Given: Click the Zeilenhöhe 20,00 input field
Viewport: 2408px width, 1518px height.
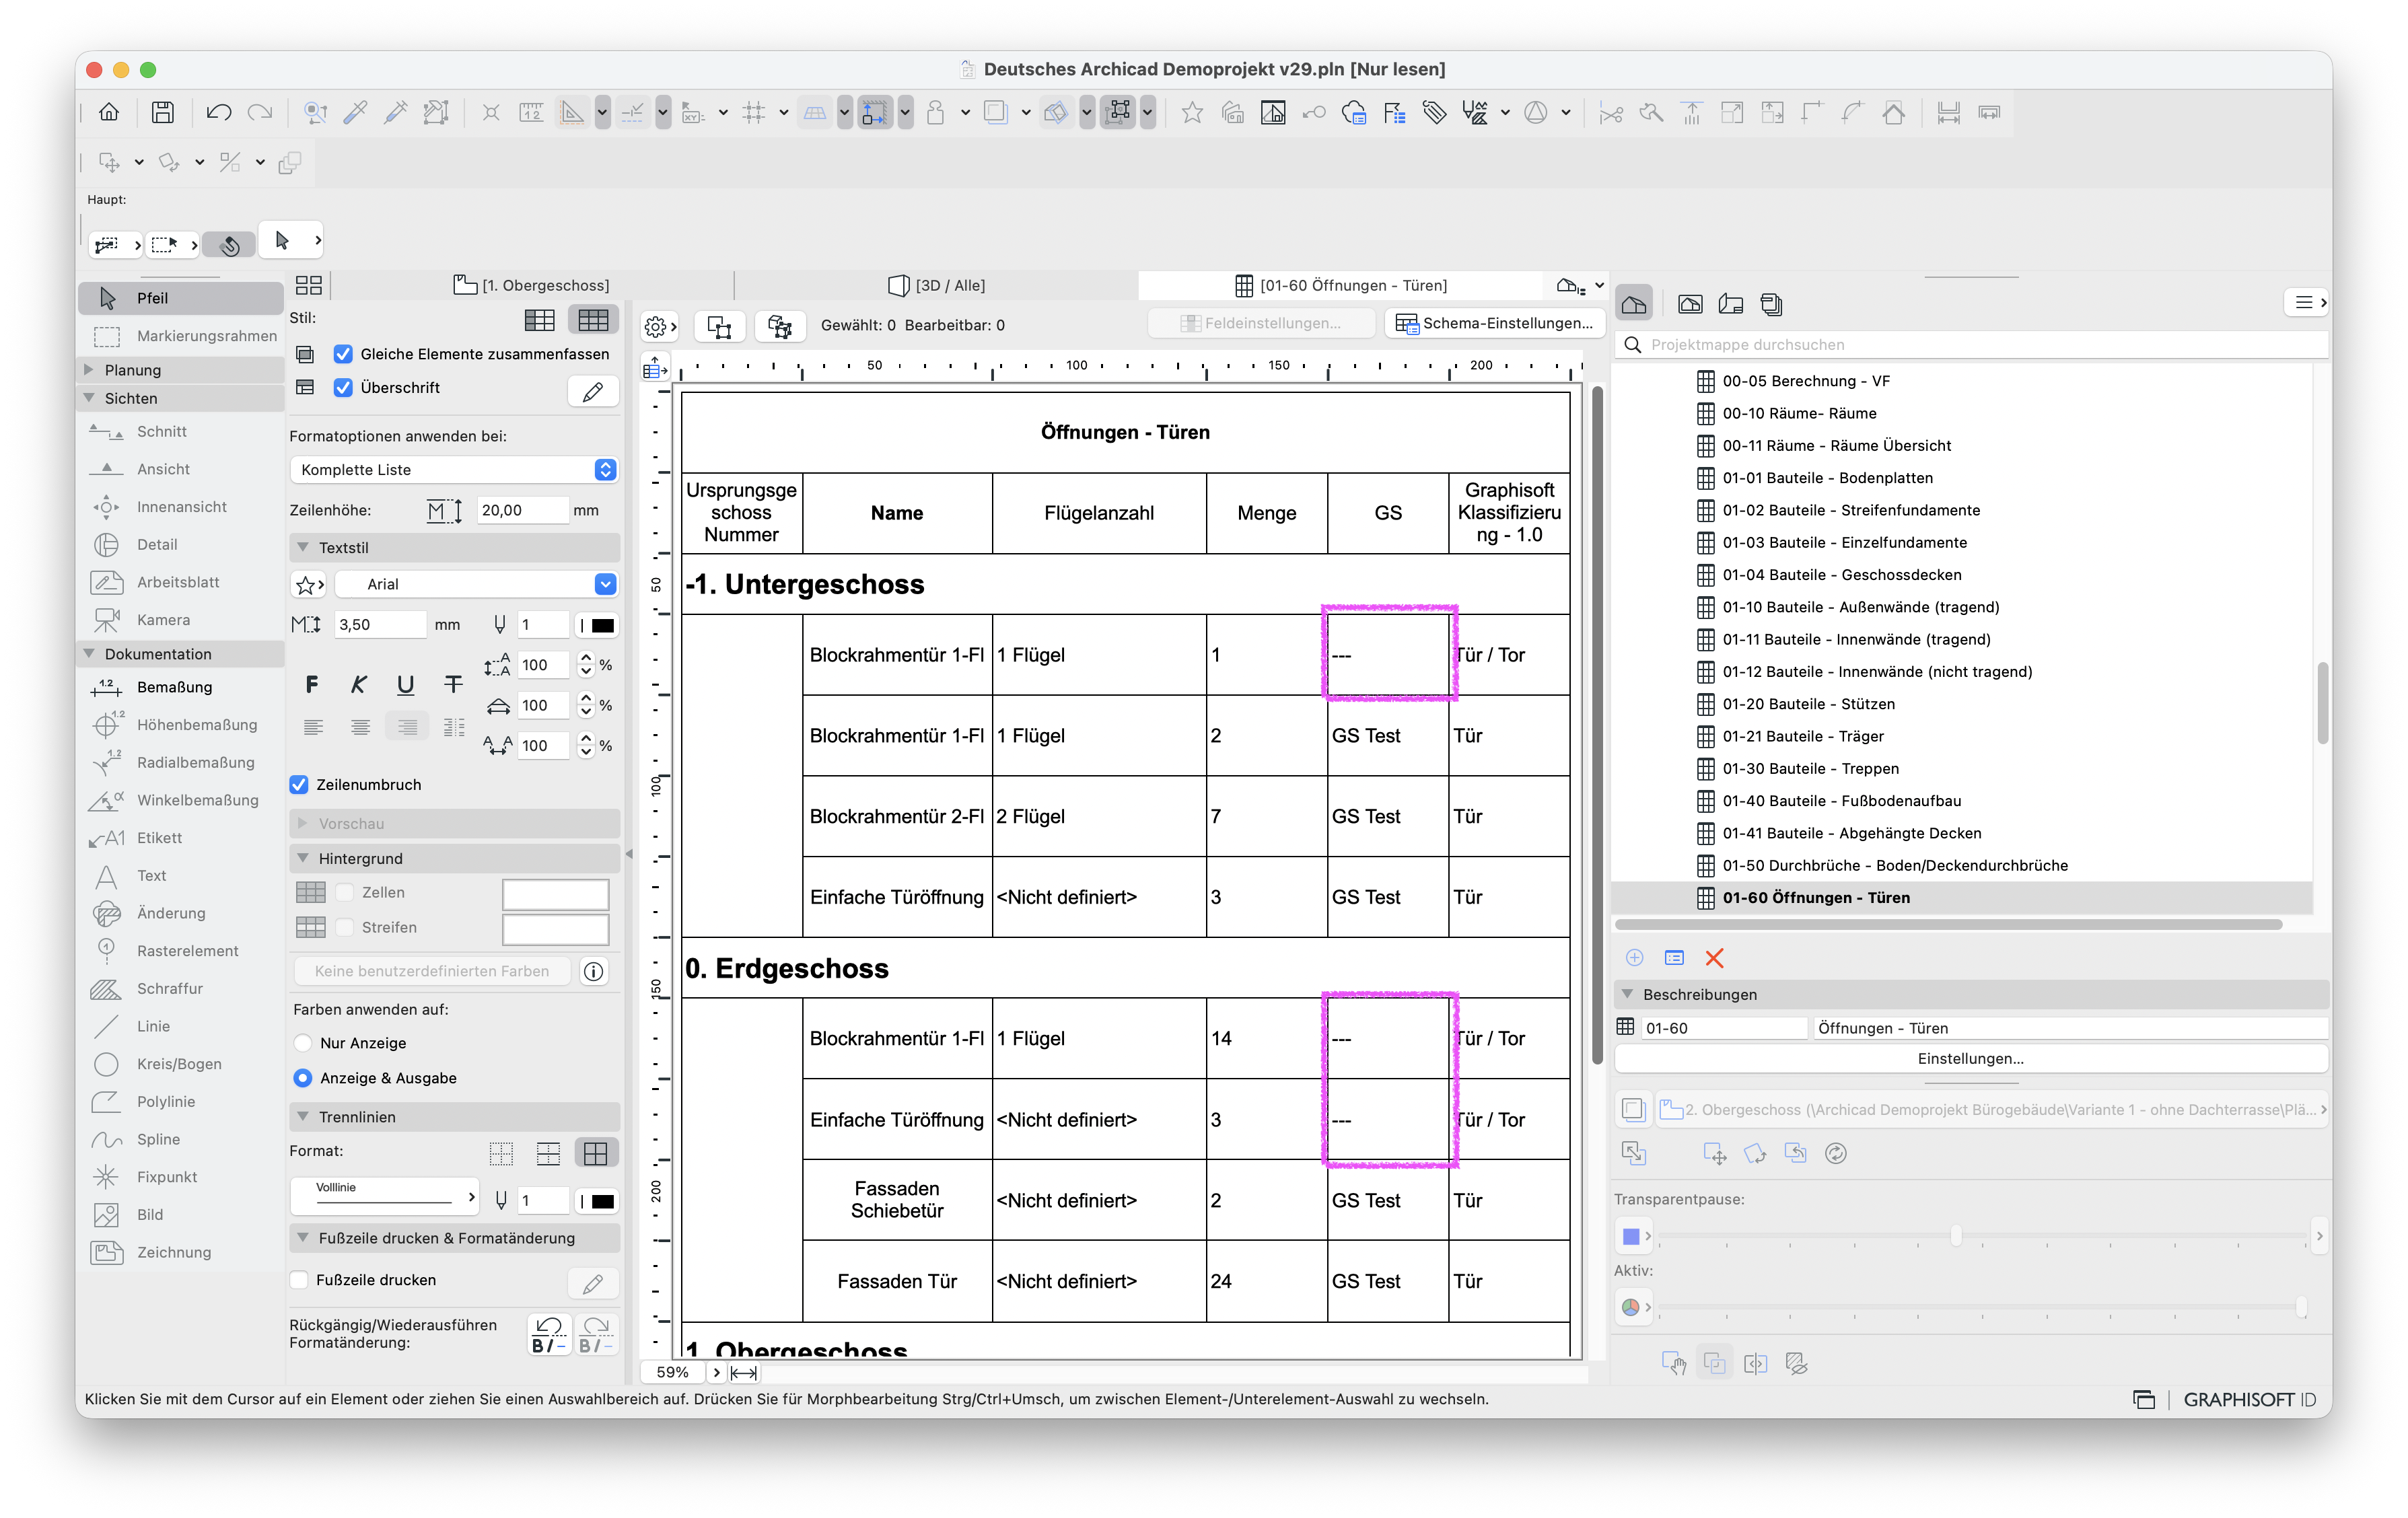Looking at the screenshot, I should [x=522, y=510].
